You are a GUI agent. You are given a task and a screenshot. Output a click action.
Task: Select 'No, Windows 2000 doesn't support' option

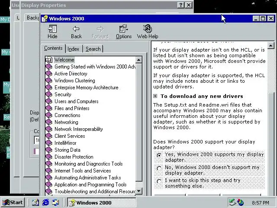coord(159,168)
